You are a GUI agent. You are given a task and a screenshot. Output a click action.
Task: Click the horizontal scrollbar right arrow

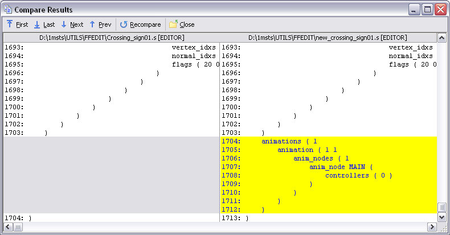432,227
